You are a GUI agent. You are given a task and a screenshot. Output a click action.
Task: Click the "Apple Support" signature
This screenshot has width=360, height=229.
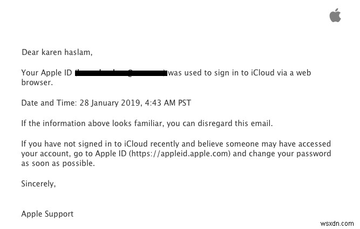(47, 214)
